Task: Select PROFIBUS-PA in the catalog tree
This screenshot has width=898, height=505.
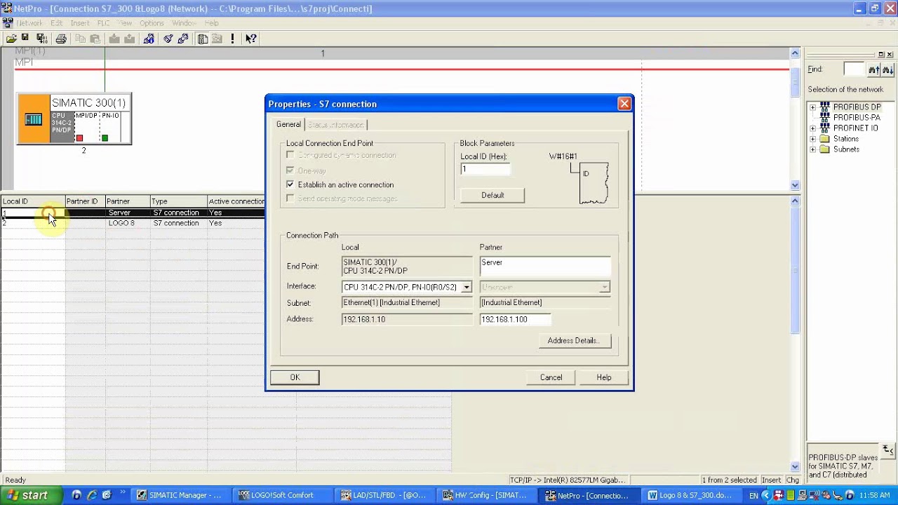Action: coord(857,118)
